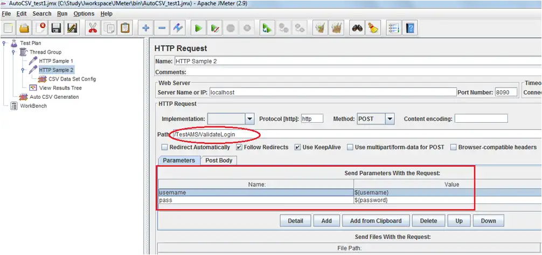Open the Search menu
This screenshot has width=542, height=255.
[x=42, y=14]
